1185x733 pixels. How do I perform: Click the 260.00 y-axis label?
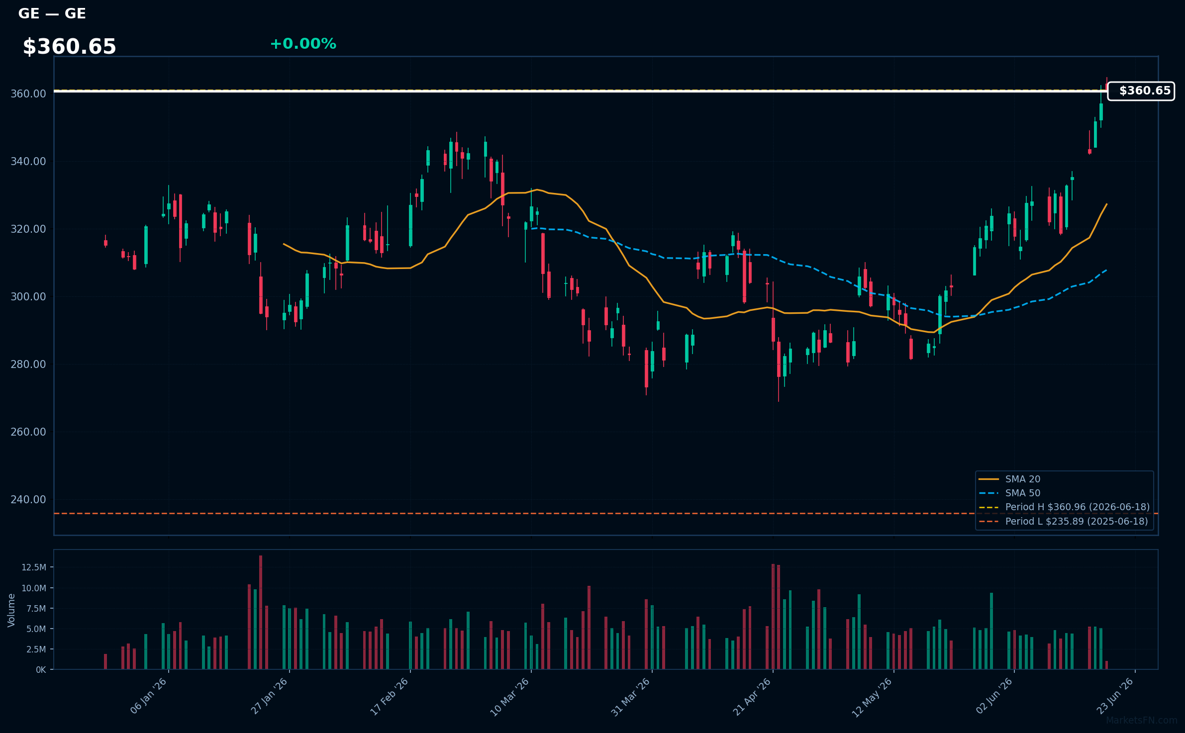coord(28,432)
